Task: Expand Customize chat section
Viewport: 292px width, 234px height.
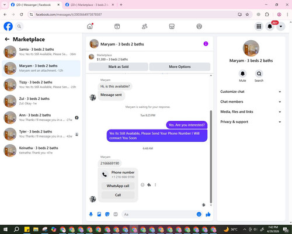Action: click(251, 92)
